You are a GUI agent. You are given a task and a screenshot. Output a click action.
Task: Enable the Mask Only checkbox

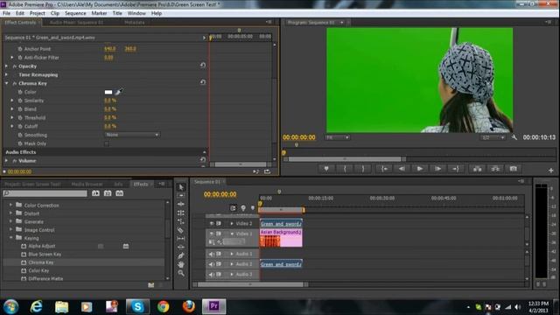click(x=107, y=143)
